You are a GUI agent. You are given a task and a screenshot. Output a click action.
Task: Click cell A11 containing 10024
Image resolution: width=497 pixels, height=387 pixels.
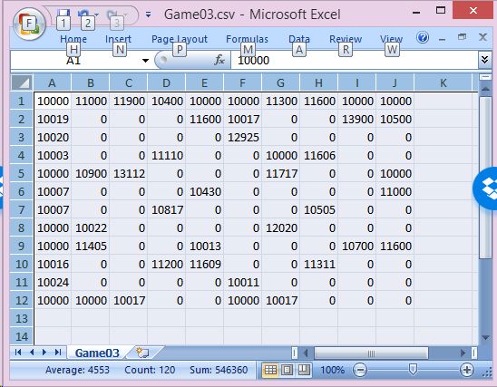tap(53, 282)
